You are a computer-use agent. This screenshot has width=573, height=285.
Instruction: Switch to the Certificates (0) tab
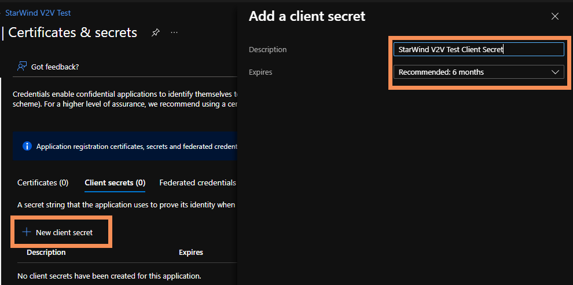43,182
